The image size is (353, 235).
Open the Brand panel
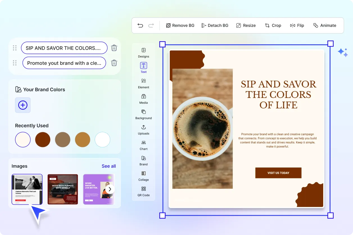pyautogui.click(x=143, y=161)
